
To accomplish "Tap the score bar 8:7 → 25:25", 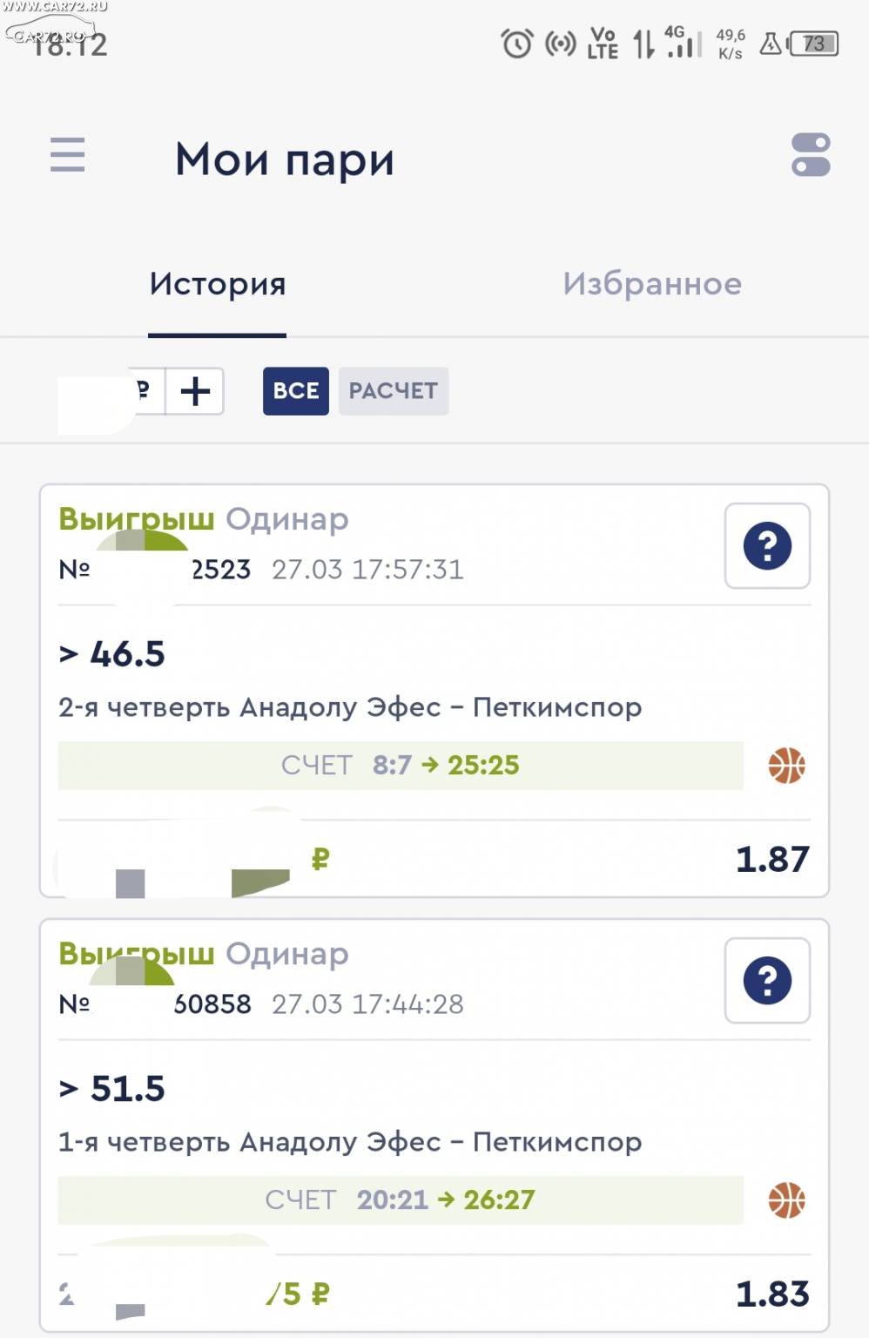I will [401, 766].
